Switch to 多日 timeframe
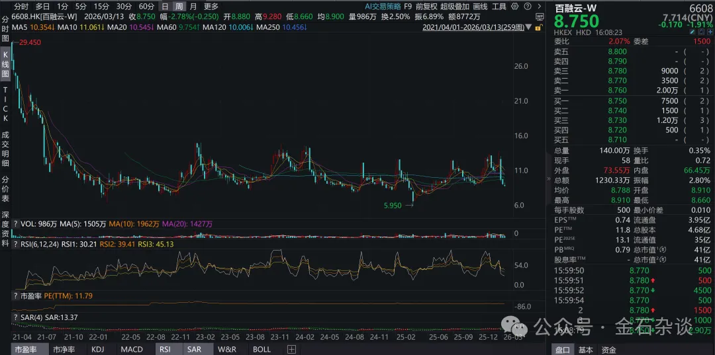 click(42, 7)
